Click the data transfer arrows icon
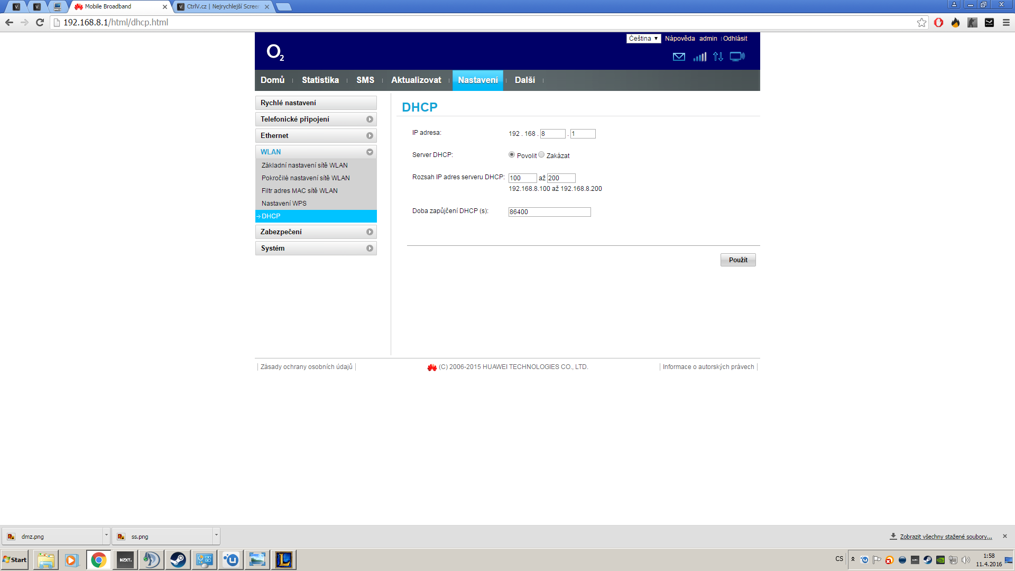The width and height of the screenshot is (1015, 571). (x=718, y=57)
